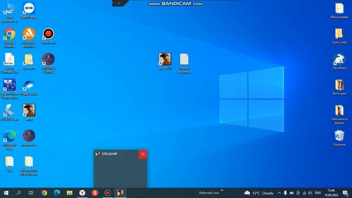
Task: Open Task View from the taskbar
Action: [x=31, y=193]
